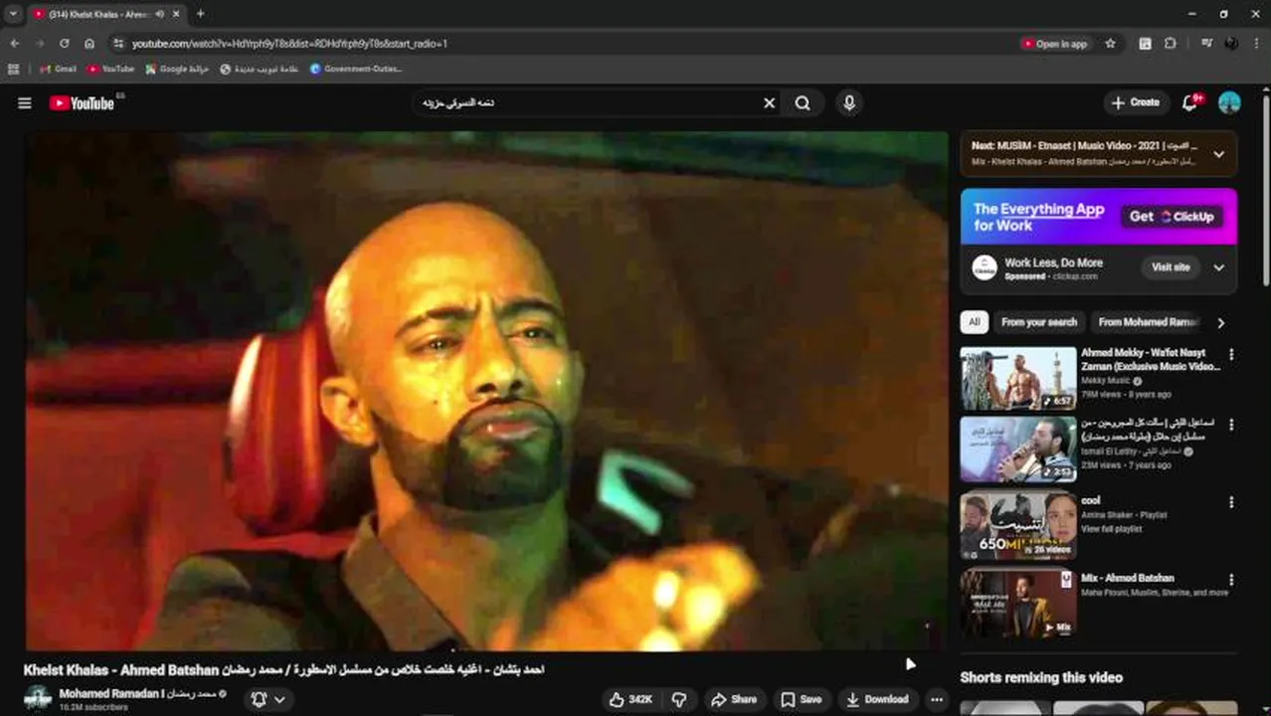Image resolution: width=1271 pixels, height=716 pixels.
Task: Open options for Ismail El Leithy video
Action: click(x=1231, y=425)
